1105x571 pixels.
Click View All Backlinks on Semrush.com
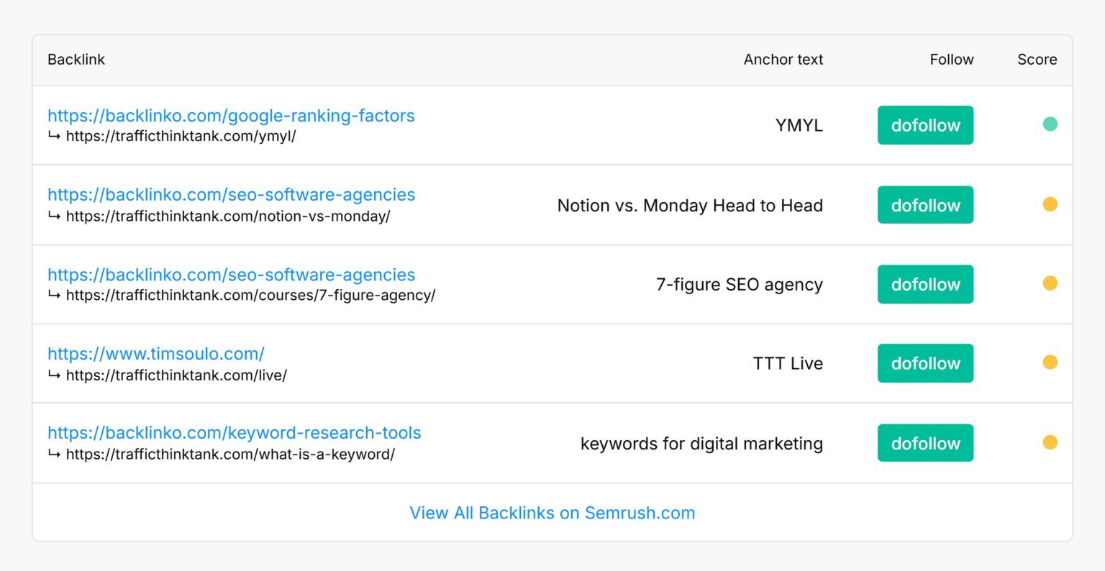click(552, 513)
